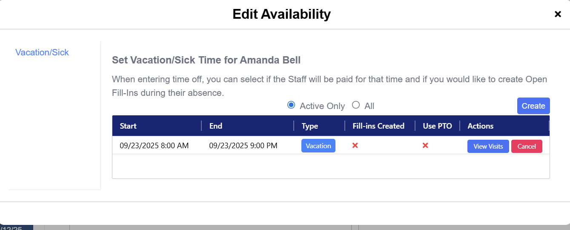Click the blue Vacation type badge
The width and height of the screenshot is (570, 230).
[x=318, y=146]
